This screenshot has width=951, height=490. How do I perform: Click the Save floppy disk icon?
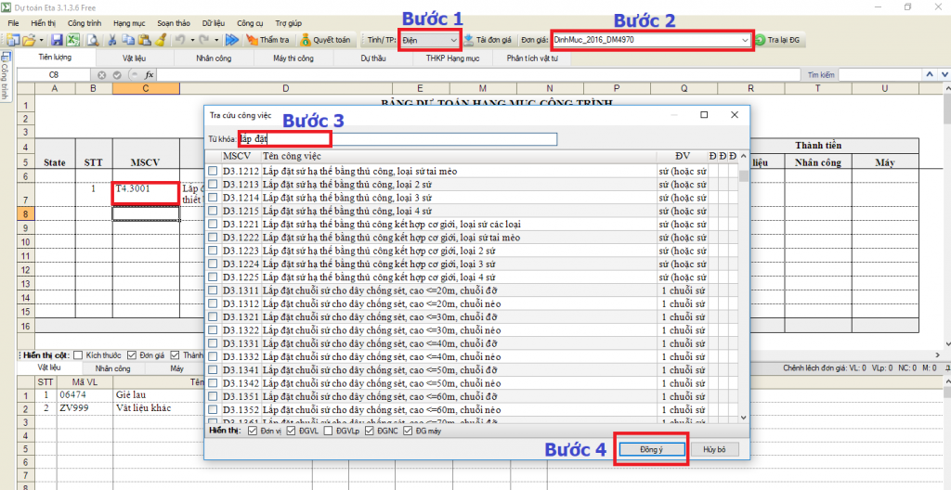point(57,40)
